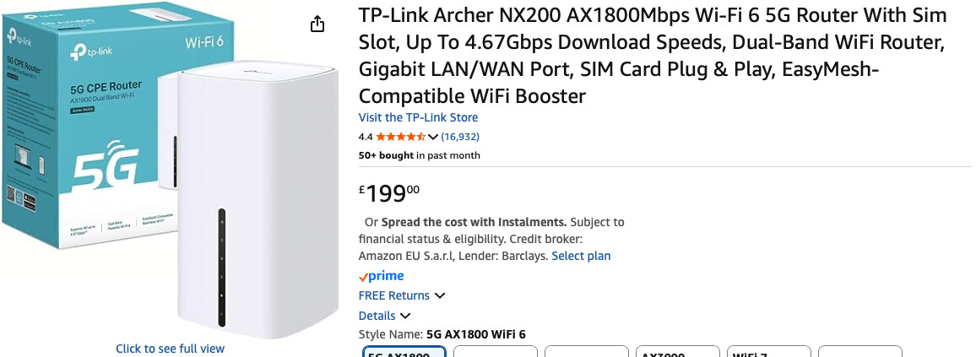
Task: Open the rating breakdown chevron
Action: coord(433,137)
